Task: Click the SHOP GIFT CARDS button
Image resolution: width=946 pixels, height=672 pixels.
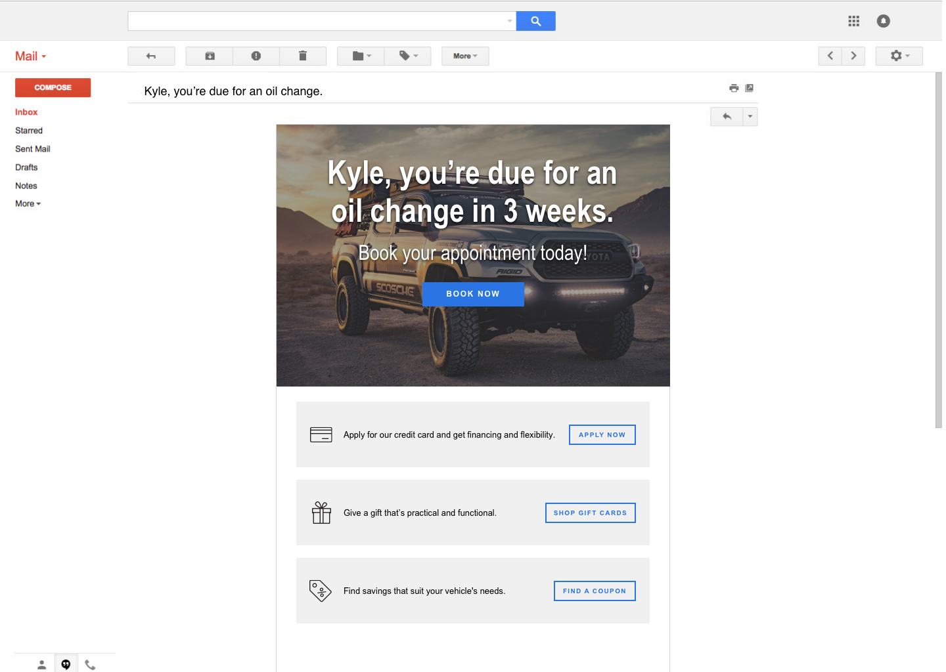Action: [591, 513]
